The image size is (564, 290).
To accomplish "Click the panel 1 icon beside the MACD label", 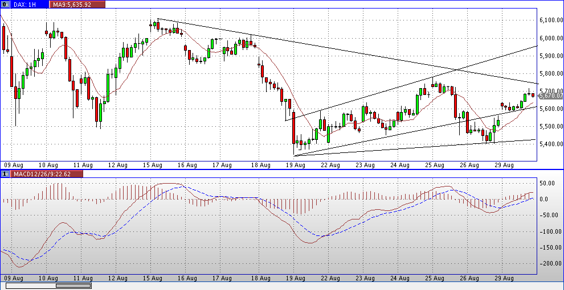I will pos(5,173).
